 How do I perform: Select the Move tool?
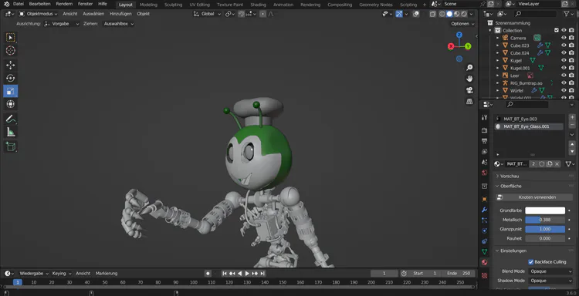(x=10, y=66)
